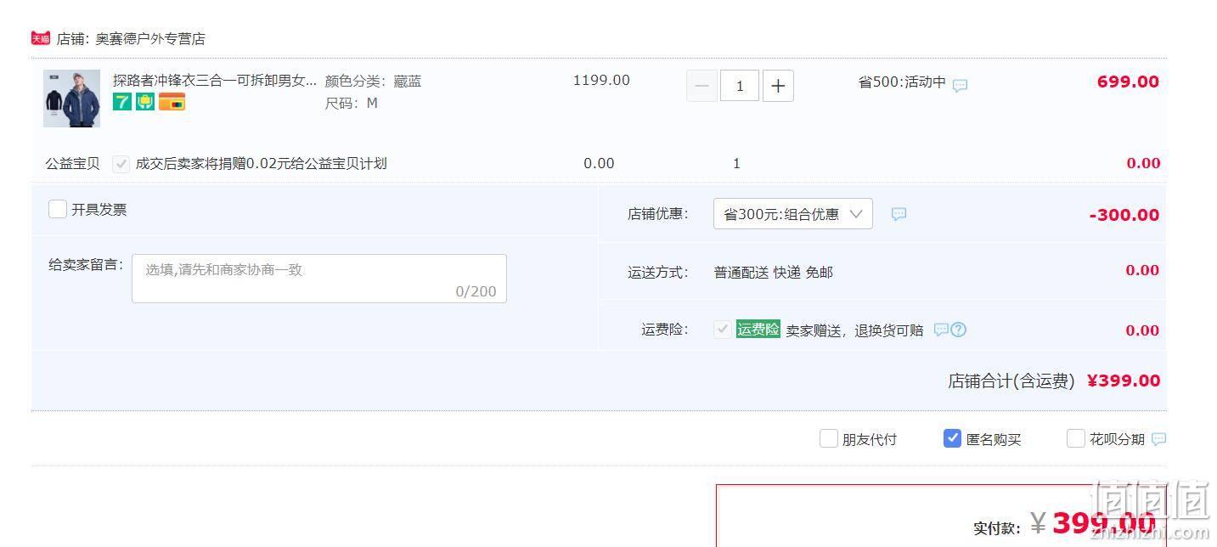Click the store total ¥399.00

[1124, 381]
